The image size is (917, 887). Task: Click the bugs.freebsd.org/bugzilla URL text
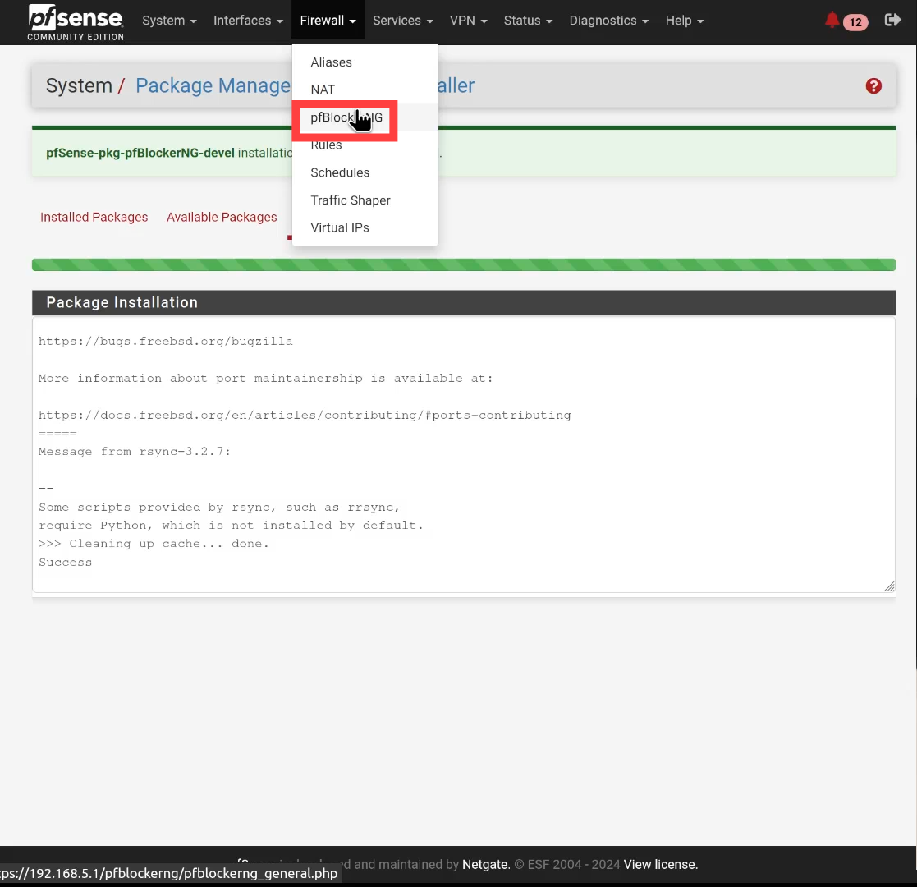166,341
